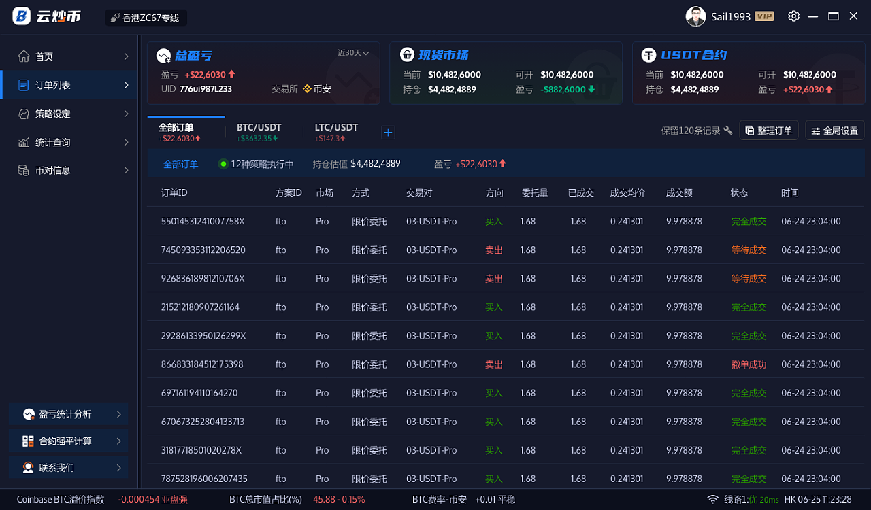
Task: Expand the 盈亏统计分析 chevron
Action: (118, 414)
